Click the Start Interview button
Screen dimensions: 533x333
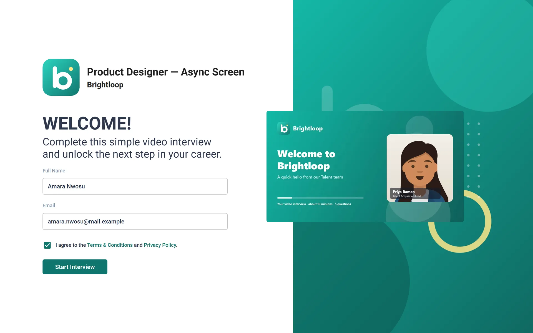click(x=75, y=267)
